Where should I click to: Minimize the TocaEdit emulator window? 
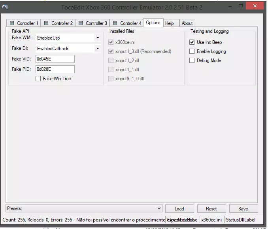click(x=230, y=6)
